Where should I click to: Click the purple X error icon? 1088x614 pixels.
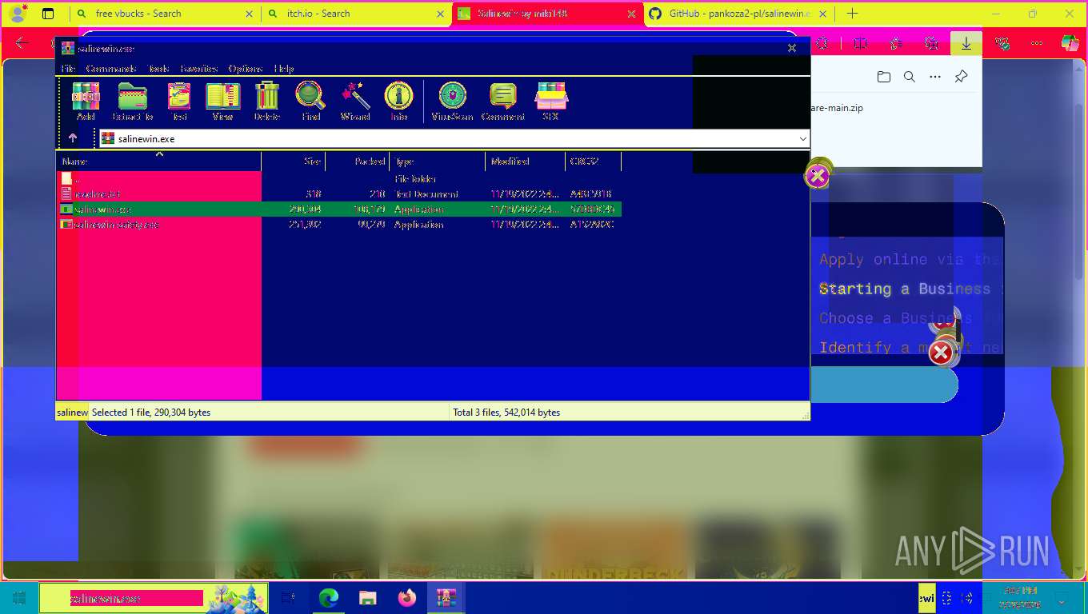pyautogui.click(x=818, y=176)
